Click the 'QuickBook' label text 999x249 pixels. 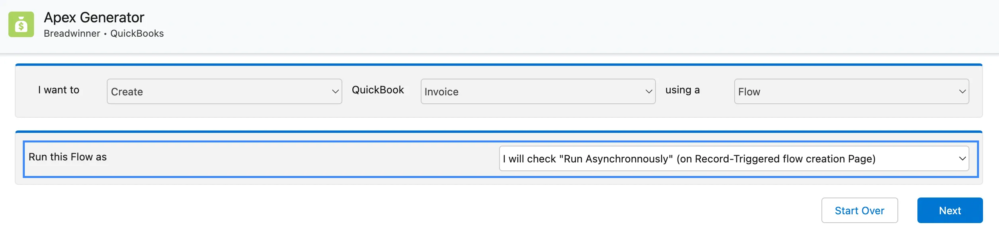tap(378, 90)
